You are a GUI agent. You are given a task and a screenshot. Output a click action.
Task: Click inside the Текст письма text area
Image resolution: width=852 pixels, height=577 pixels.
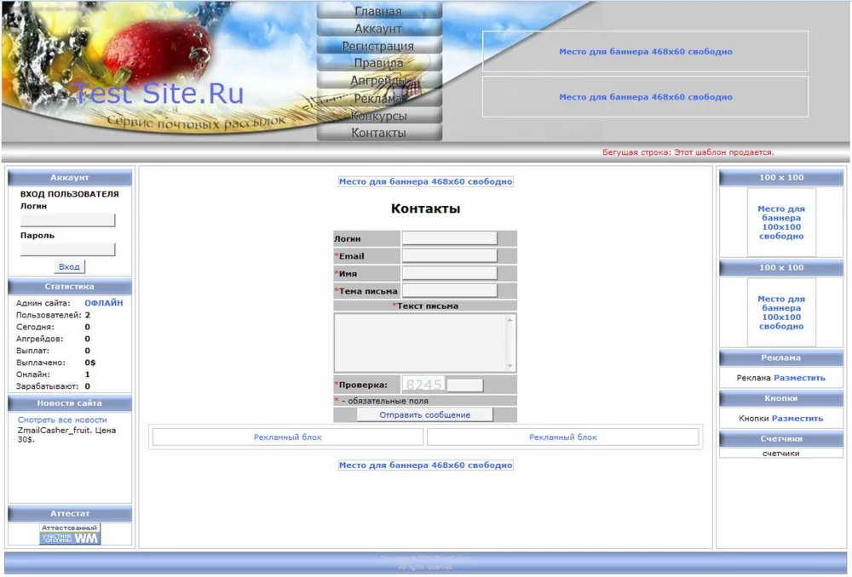click(x=420, y=342)
